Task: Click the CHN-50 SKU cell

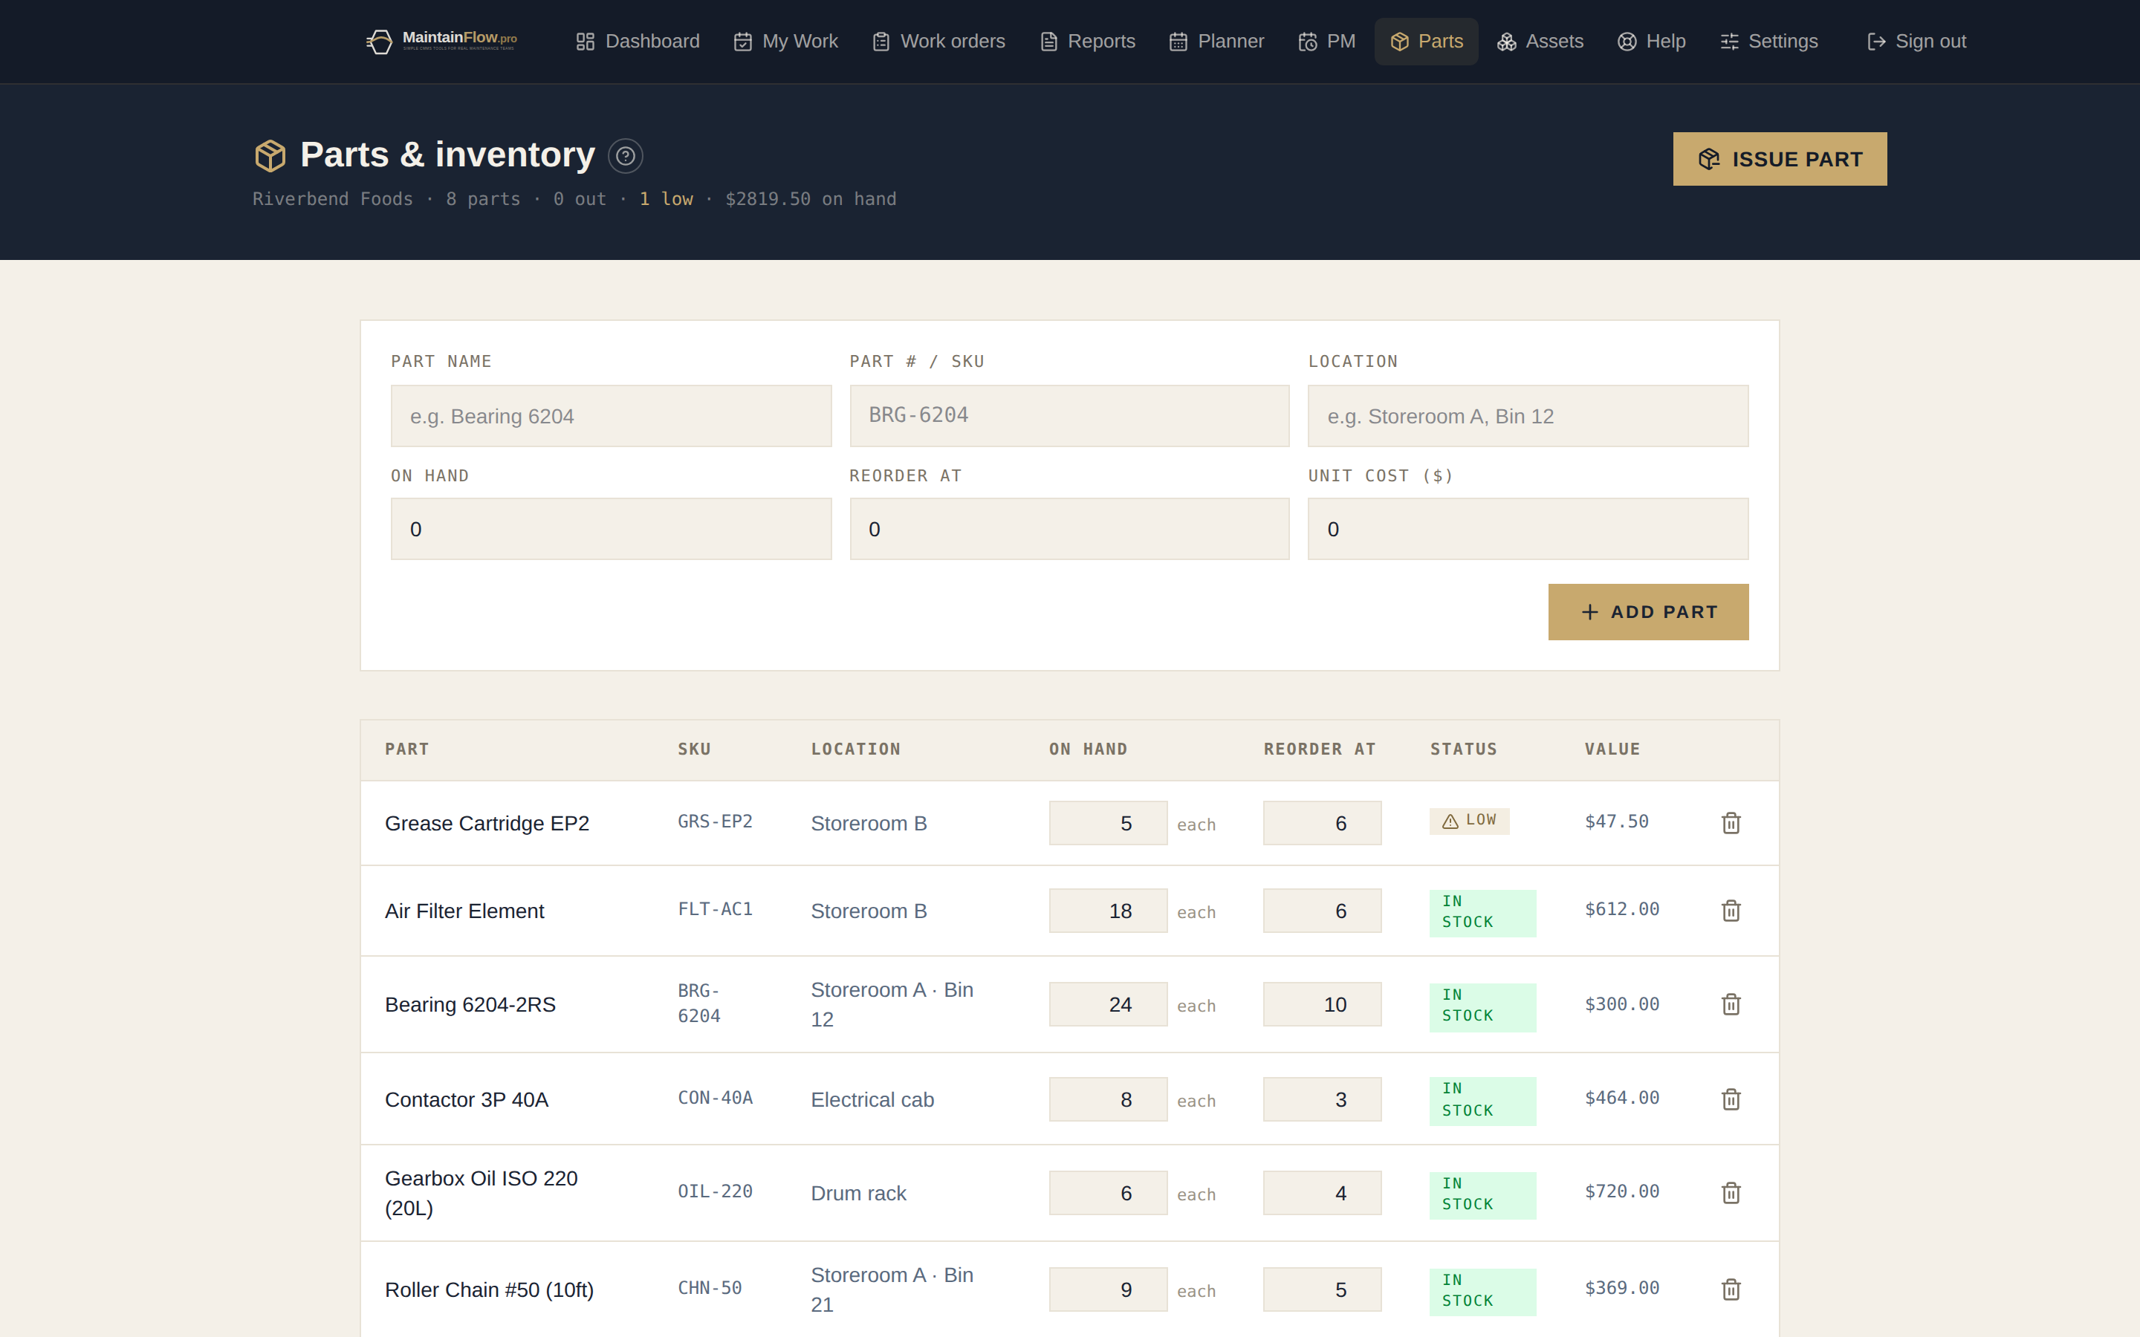Action: click(709, 1287)
